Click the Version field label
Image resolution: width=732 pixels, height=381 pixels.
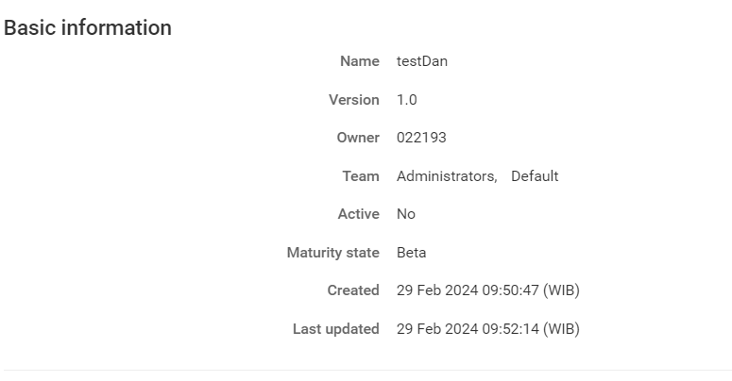point(353,100)
